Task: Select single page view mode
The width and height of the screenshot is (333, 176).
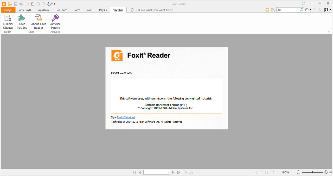Action: click(x=255, y=172)
